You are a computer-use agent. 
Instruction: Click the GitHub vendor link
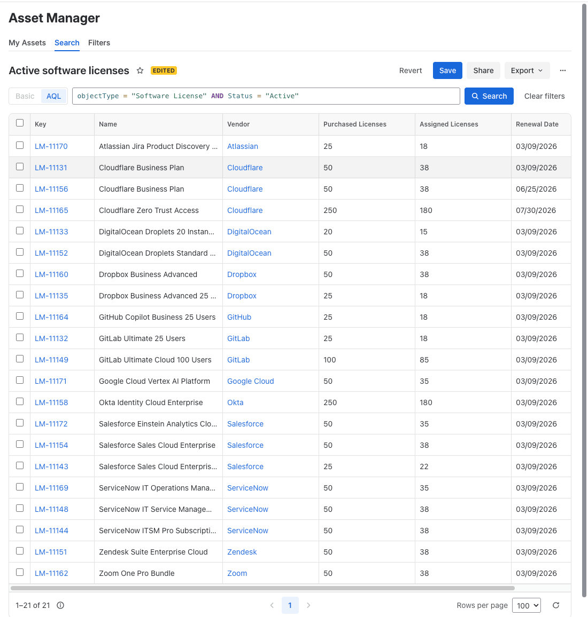pyautogui.click(x=239, y=317)
